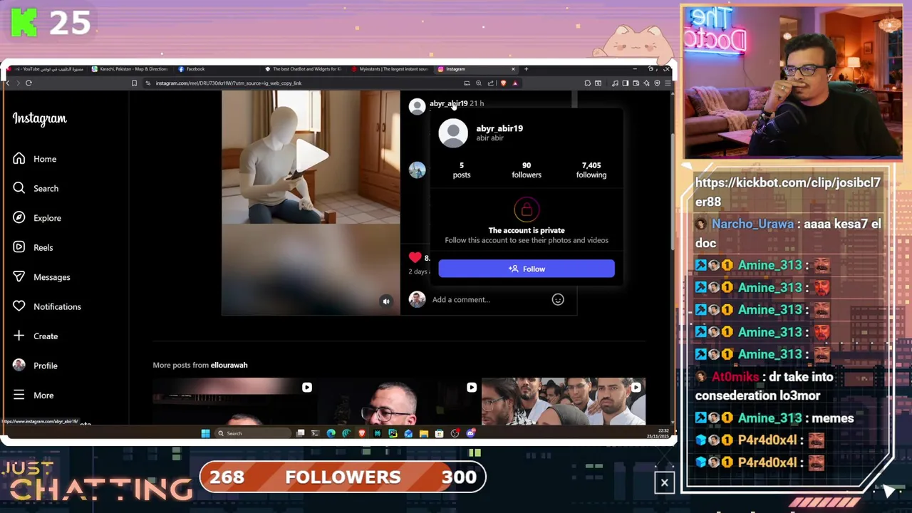Image resolution: width=912 pixels, height=513 pixels.
Task: Click the 90 followers count
Action: [527, 170]
